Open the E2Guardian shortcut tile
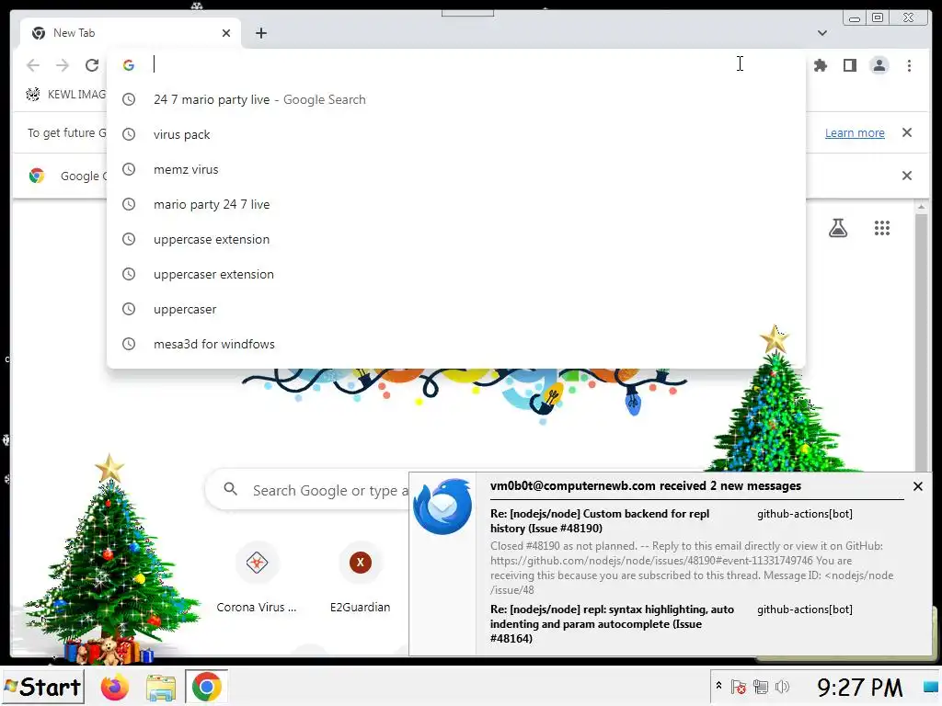Image resolution: width=942 pixels, height=706 pixels. pyautogui.click(x=360, y=577)
